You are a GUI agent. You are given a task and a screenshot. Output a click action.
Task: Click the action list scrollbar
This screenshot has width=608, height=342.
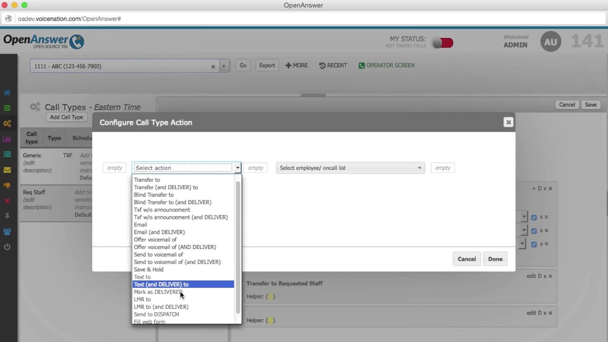238,247
